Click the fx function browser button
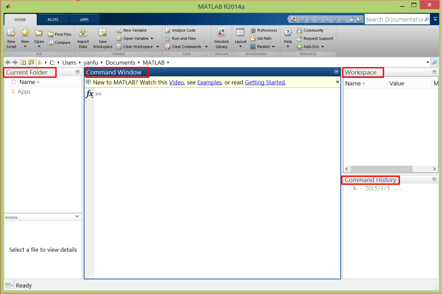 (89, 94)
